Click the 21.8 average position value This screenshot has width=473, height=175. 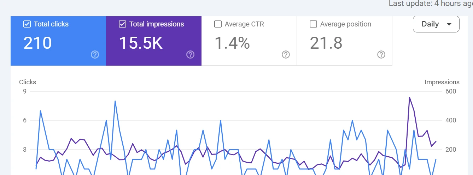coord(326,43)
